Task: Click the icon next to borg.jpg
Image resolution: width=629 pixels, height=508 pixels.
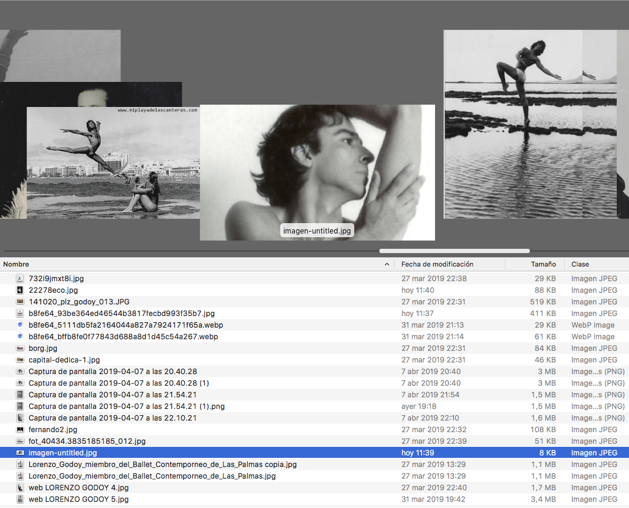Action: pos(20,348)
